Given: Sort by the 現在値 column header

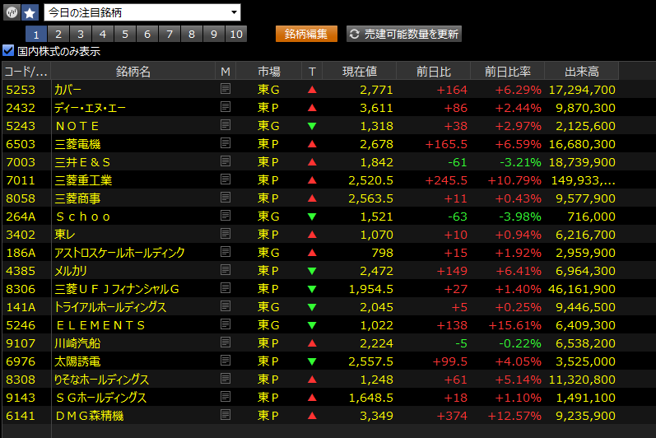Looking at the screenshot, I should click(x=360, y=72).
